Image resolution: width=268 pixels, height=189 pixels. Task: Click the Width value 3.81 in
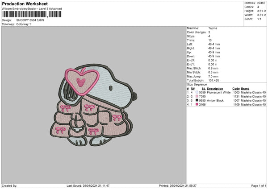pos(261,15)
